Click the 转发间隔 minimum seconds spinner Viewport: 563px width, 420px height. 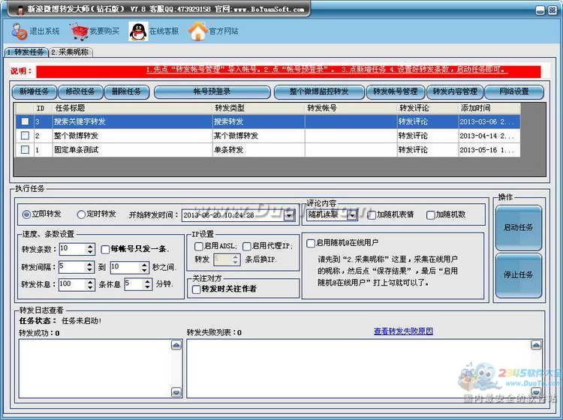[90, 267]
